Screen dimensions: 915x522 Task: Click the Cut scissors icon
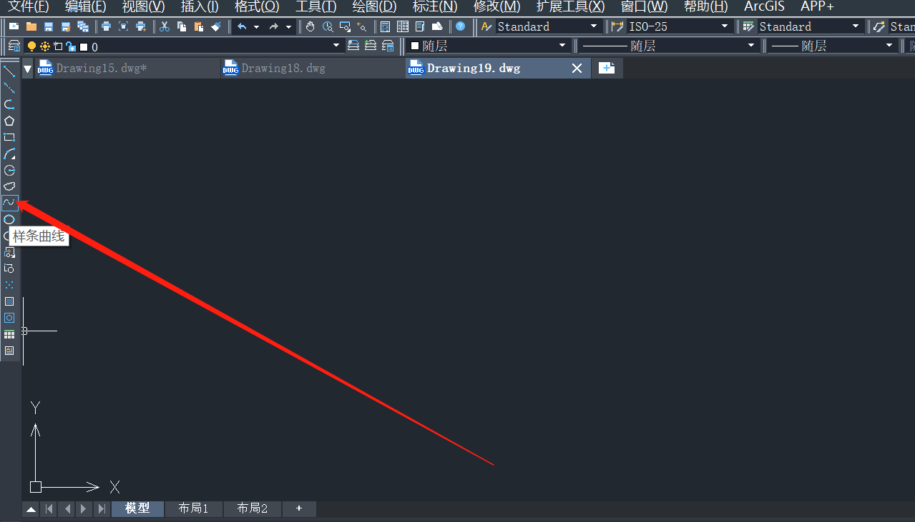(165, 26)
